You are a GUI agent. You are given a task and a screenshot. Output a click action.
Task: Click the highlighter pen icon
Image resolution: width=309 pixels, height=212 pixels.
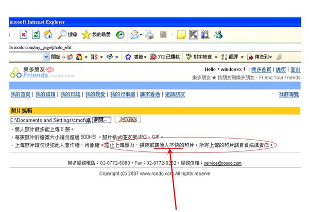tap(279, 57)
